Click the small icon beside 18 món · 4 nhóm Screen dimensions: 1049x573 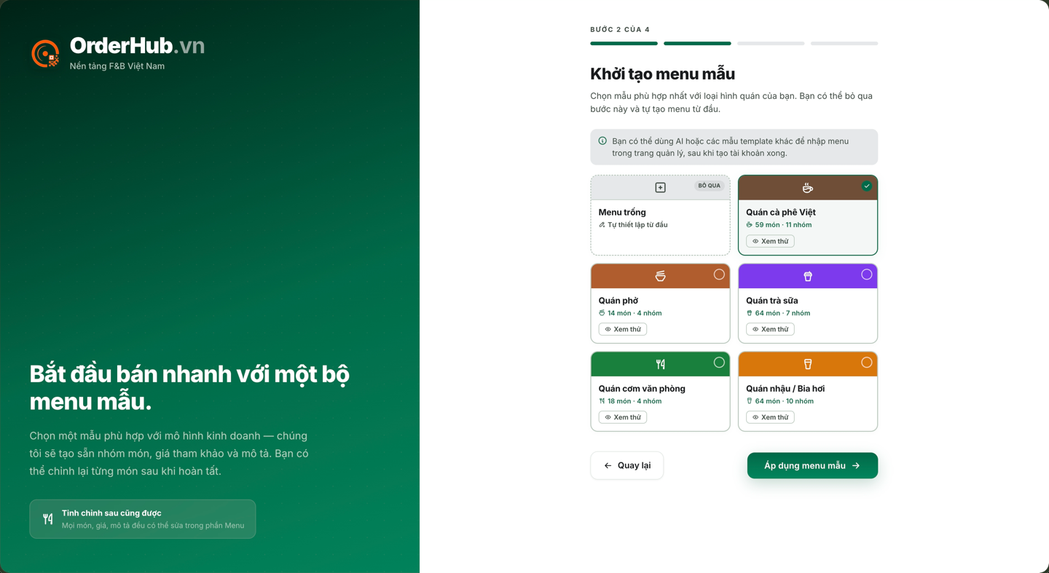(602, 401)
